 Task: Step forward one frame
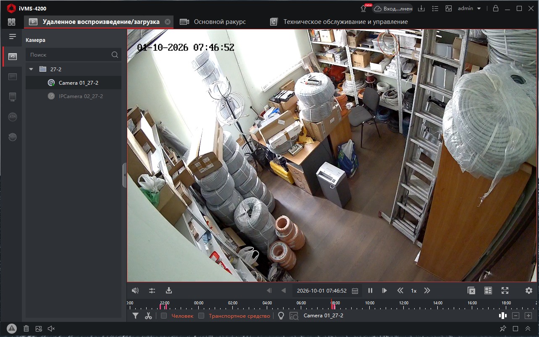[384, 290]
